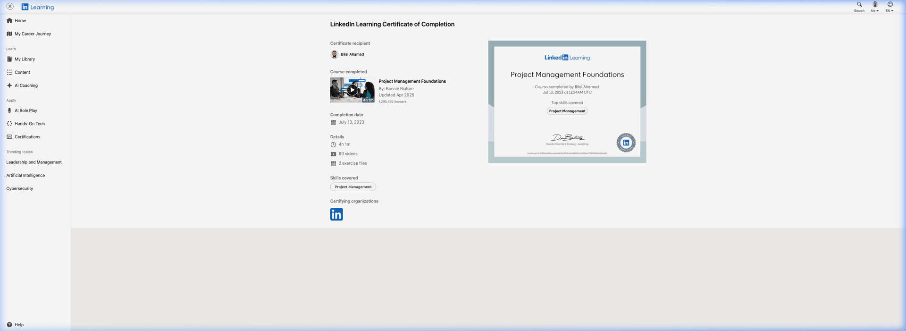The image size is (906, 331).
Task: Open the certificate preview image
Action: (x=567, y=102)
